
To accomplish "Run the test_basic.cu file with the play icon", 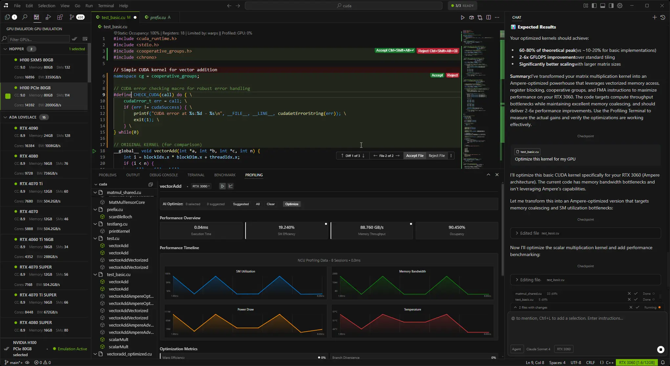I will tap(463, 17).
